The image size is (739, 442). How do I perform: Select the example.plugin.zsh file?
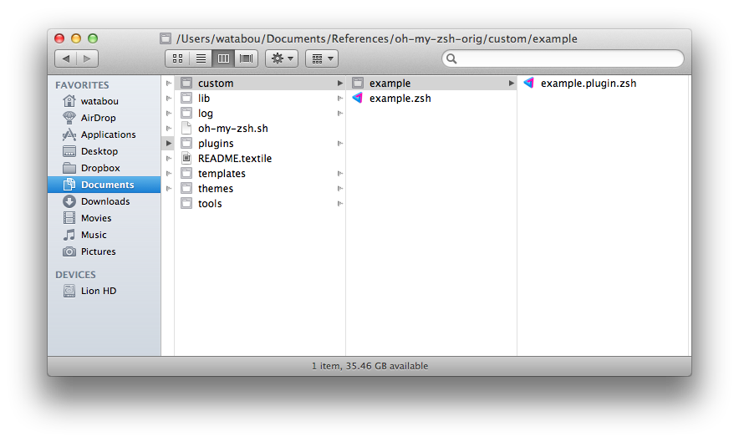point(604,83)
